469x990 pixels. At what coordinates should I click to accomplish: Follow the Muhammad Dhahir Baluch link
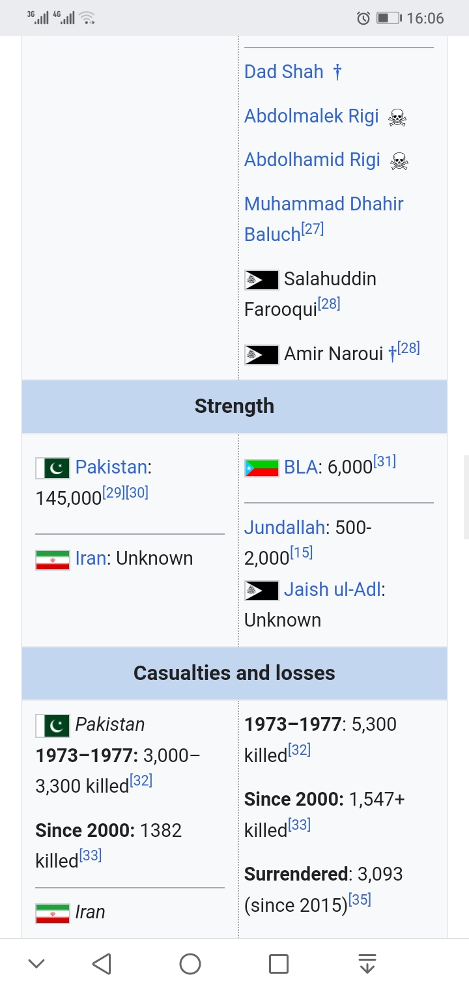coord(324,219)
